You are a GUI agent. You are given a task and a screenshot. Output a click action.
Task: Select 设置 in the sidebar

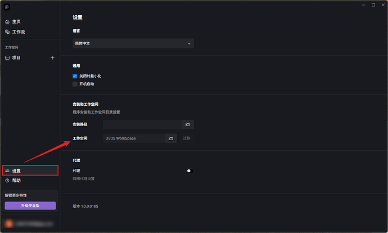[x=16, y=171]
